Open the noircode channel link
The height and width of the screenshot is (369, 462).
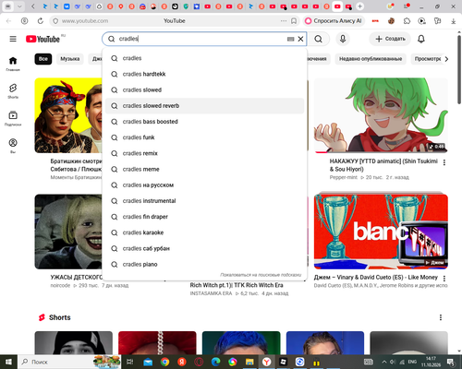coord(60,285)
